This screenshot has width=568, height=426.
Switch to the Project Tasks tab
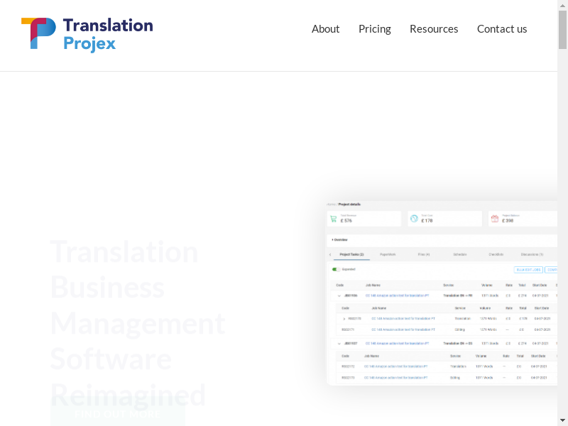[x=351, y=254]
